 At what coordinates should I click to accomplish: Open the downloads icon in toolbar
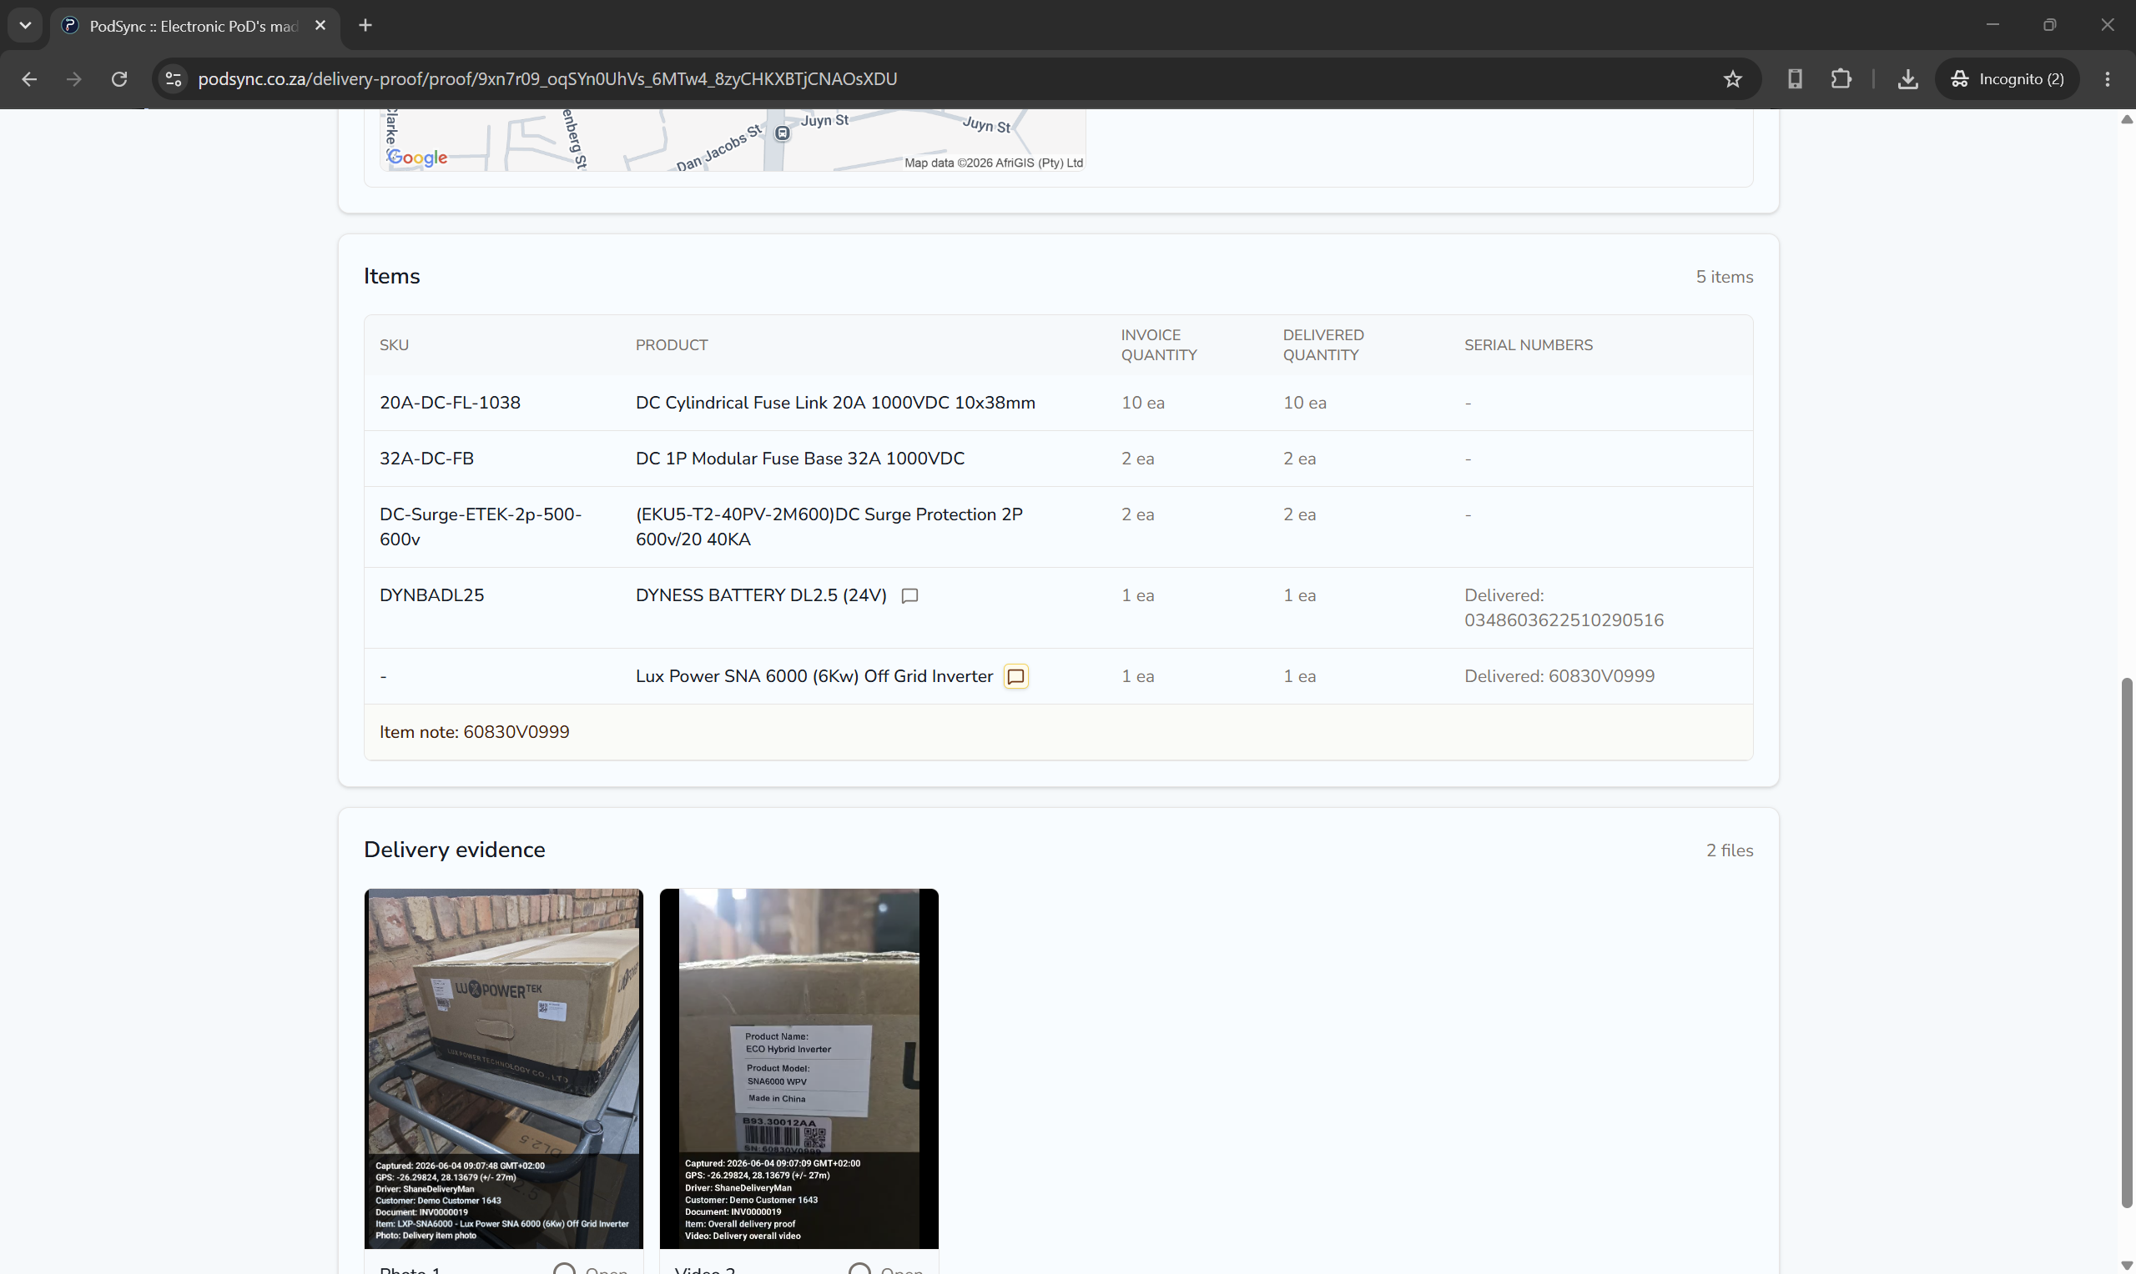pyautogui.click(x=1907, y=79)
